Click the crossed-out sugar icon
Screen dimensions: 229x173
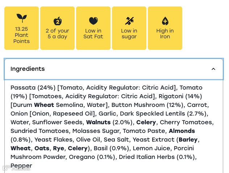(x=129, y=21)
